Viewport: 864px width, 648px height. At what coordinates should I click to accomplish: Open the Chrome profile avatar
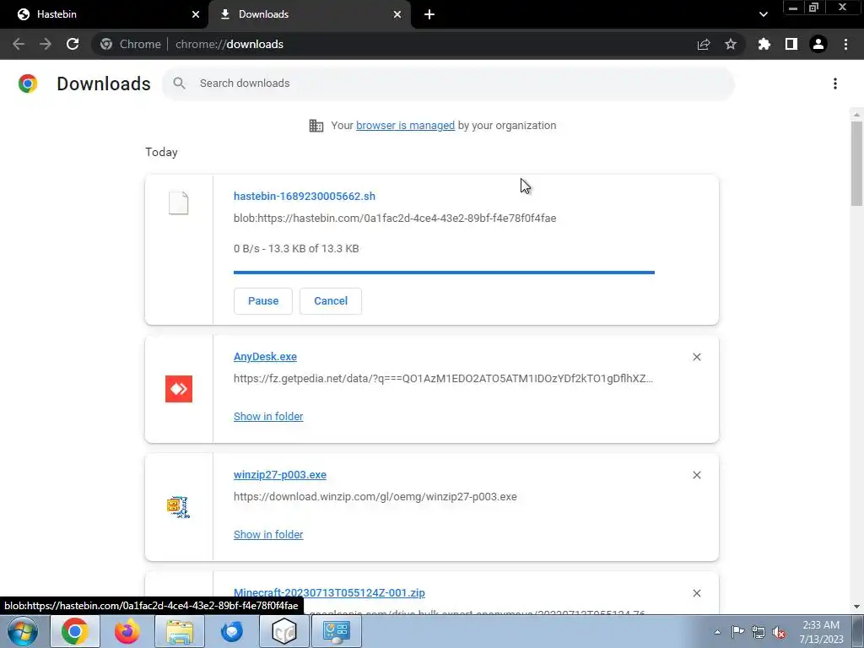[818, 44]
